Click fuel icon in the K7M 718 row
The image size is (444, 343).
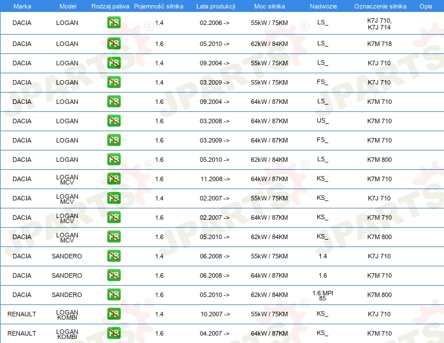(114, 44)
